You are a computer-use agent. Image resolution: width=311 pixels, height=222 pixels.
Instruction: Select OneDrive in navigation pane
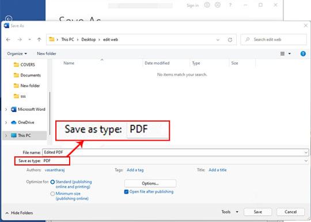[x=22, y=122]
